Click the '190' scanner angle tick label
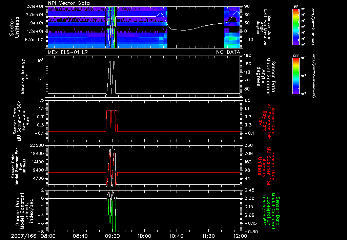 click(248, 56)
